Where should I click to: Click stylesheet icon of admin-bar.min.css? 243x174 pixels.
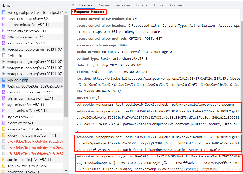click(x=4, y=98)
